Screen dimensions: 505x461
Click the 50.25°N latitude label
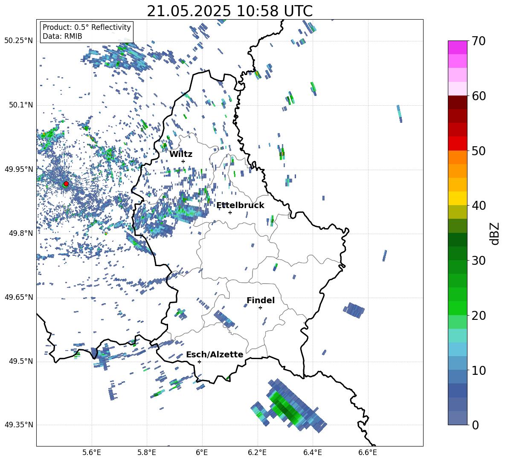[19, 41]
